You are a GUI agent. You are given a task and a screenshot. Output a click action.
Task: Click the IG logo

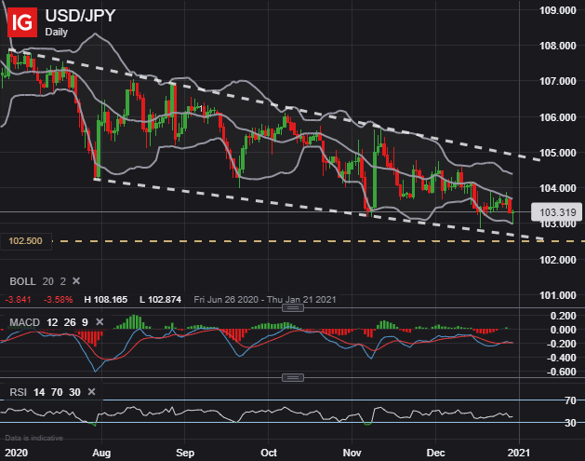[22, 22]
